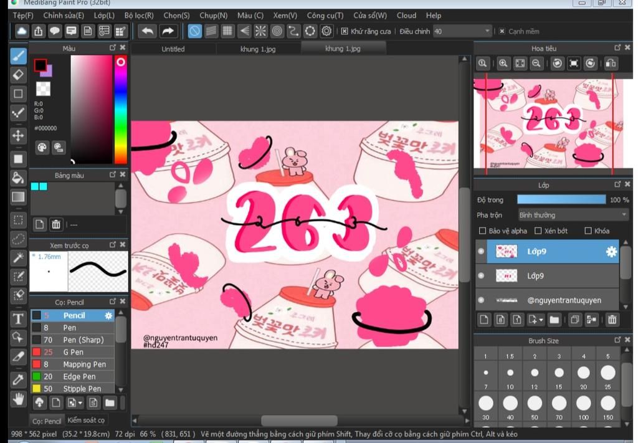Click the Độ trong opacity slider
The width and height of the screenshot is (638, 443).
(561, 199)
